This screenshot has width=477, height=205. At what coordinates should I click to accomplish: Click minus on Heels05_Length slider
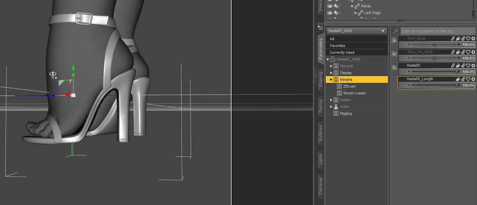coord(409,85)
